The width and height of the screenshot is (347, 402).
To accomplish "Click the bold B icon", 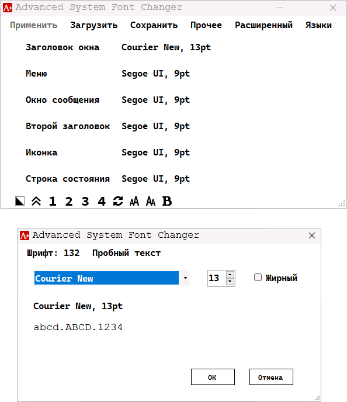I will click(167, 201).
